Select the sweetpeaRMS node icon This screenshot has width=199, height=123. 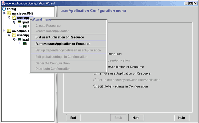coord(9,31)
